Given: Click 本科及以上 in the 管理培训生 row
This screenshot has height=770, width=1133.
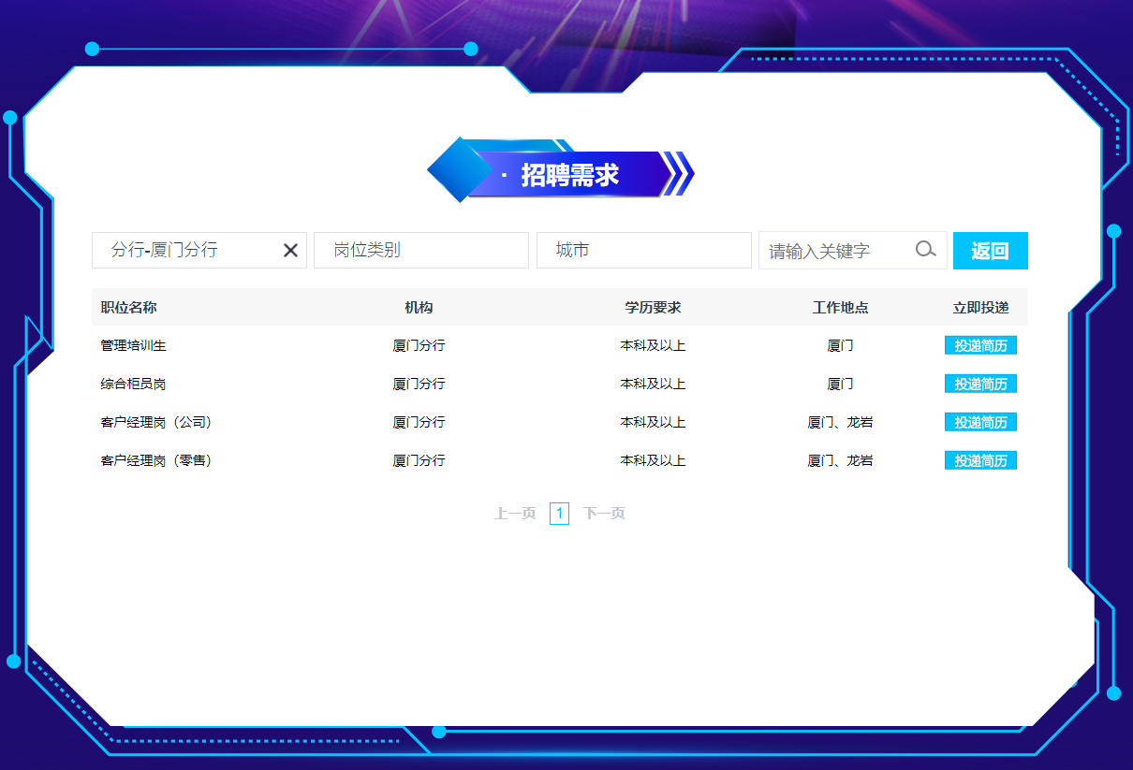Looking at the screenshot, I should point(653,345).
